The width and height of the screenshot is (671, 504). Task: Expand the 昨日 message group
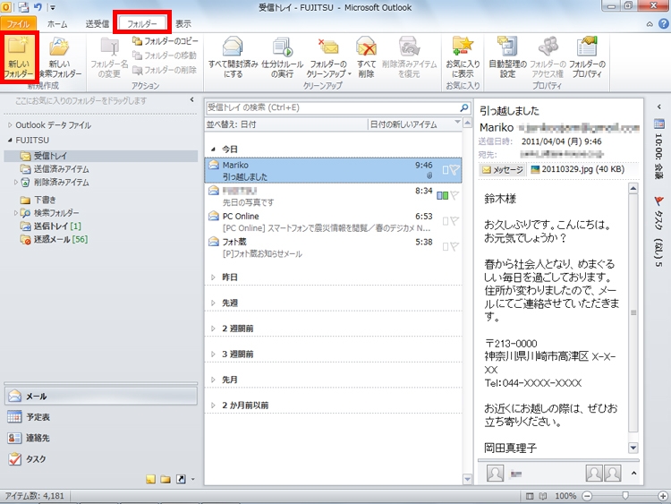pos(213,278)
